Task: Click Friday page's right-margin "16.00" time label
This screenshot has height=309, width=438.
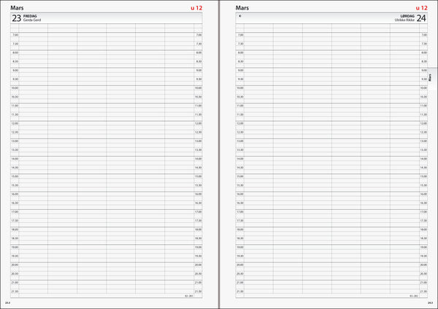Action: [x=198, y=194]
